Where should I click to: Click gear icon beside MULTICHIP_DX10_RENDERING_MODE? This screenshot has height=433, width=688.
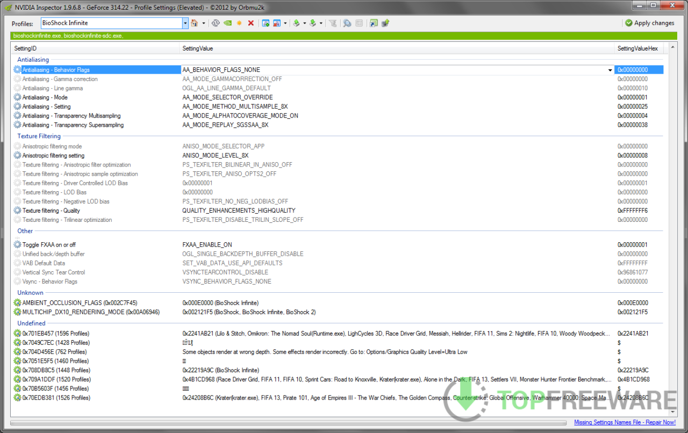coord(17,312)
